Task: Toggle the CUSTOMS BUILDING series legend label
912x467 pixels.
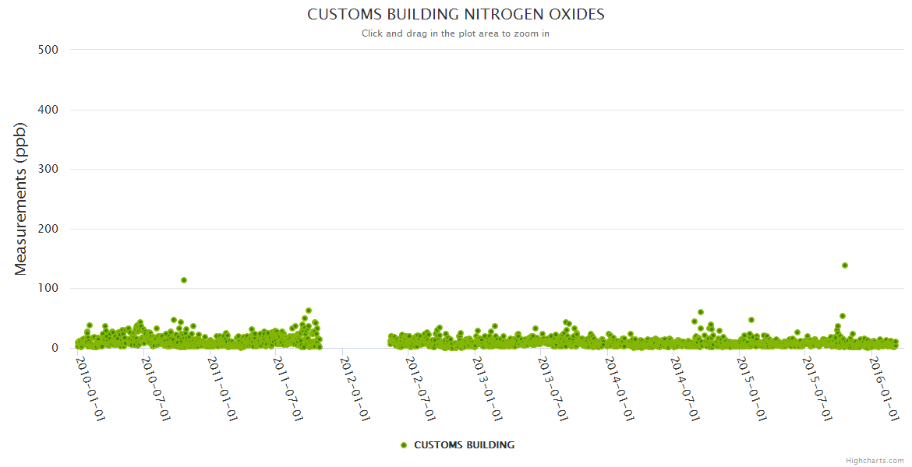Action: click(x=464, y=445)
